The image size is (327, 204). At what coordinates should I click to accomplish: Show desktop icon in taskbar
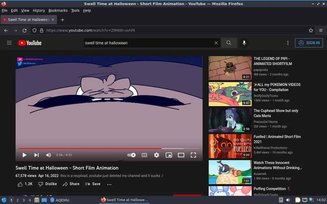point(44,200)
